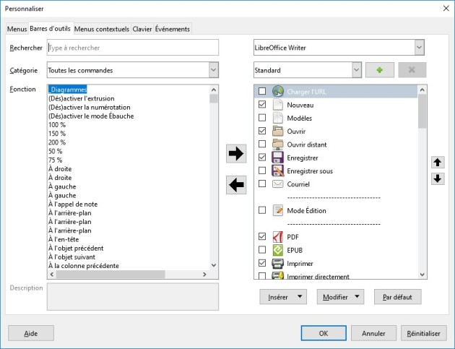This screenshot has width=455, height=349.
Task: Click the left arrow to remove the command
Action: (x=236, y=186)
